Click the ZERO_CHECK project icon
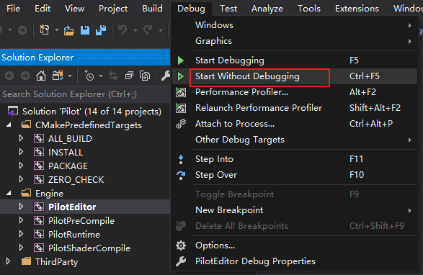 coord(39,179)
